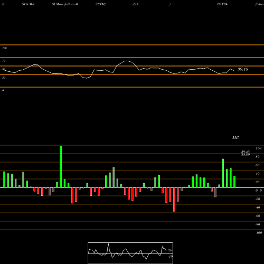Click the last green bar of MR histogram
The height and width of the screenshot is (264, 264).
pyautogui.click(x=234, y=182)
